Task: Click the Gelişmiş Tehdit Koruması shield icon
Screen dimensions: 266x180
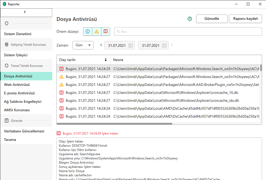Action: tap(7, 45)
